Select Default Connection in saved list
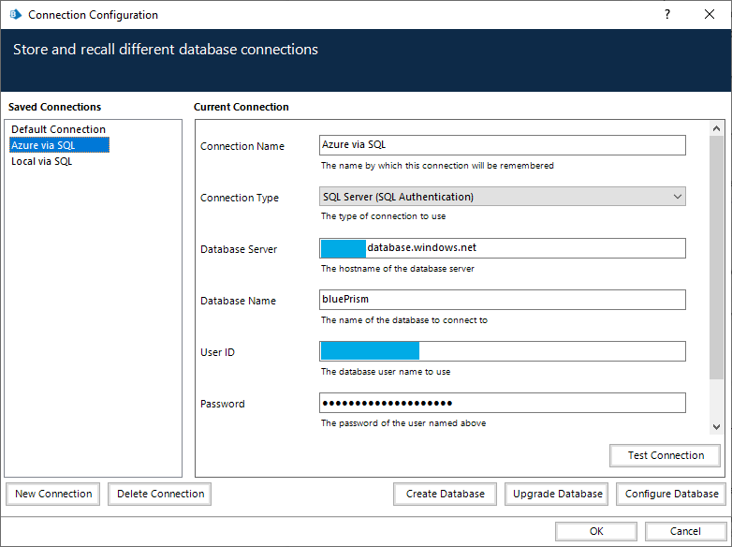This screenshot has height=547, width=732. (58, 129)
